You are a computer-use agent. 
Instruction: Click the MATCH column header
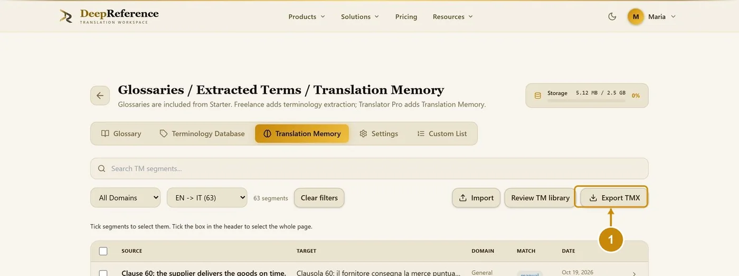point(526,251)
